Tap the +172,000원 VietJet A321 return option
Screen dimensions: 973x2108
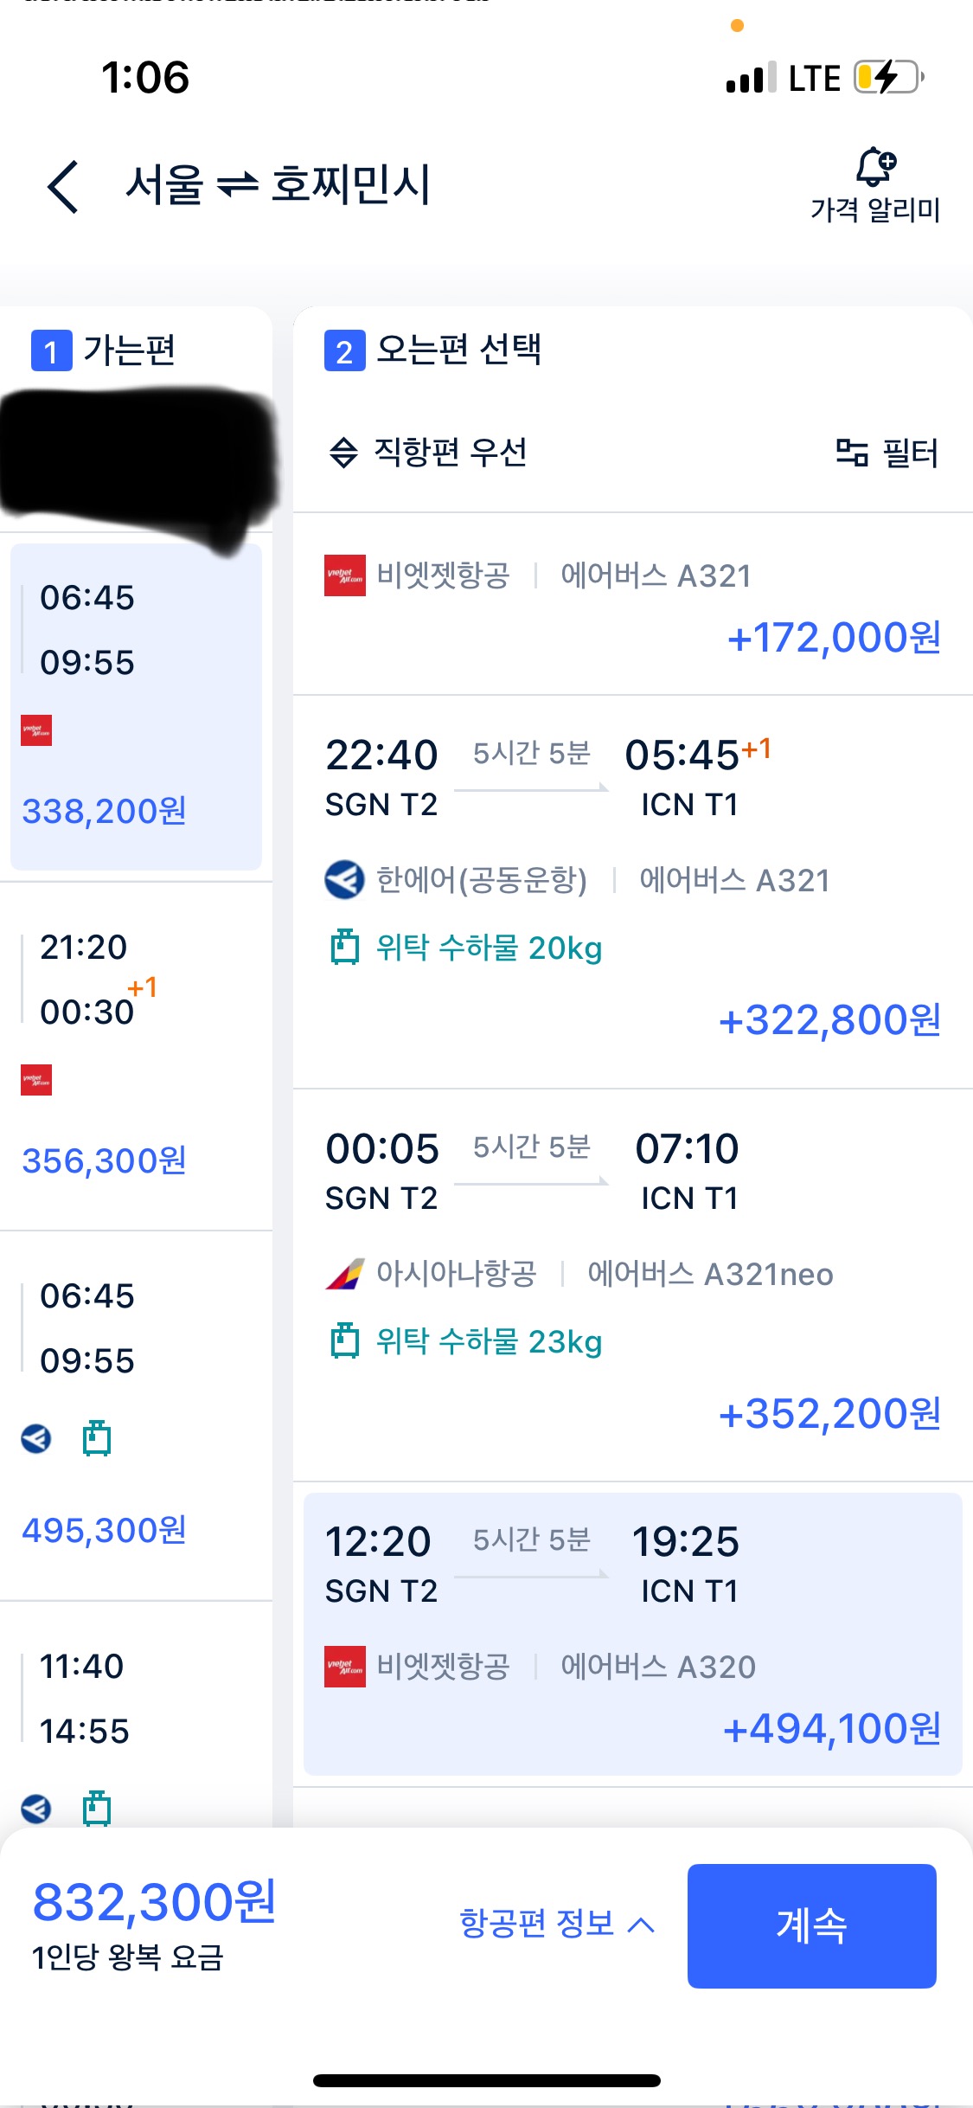632,606
